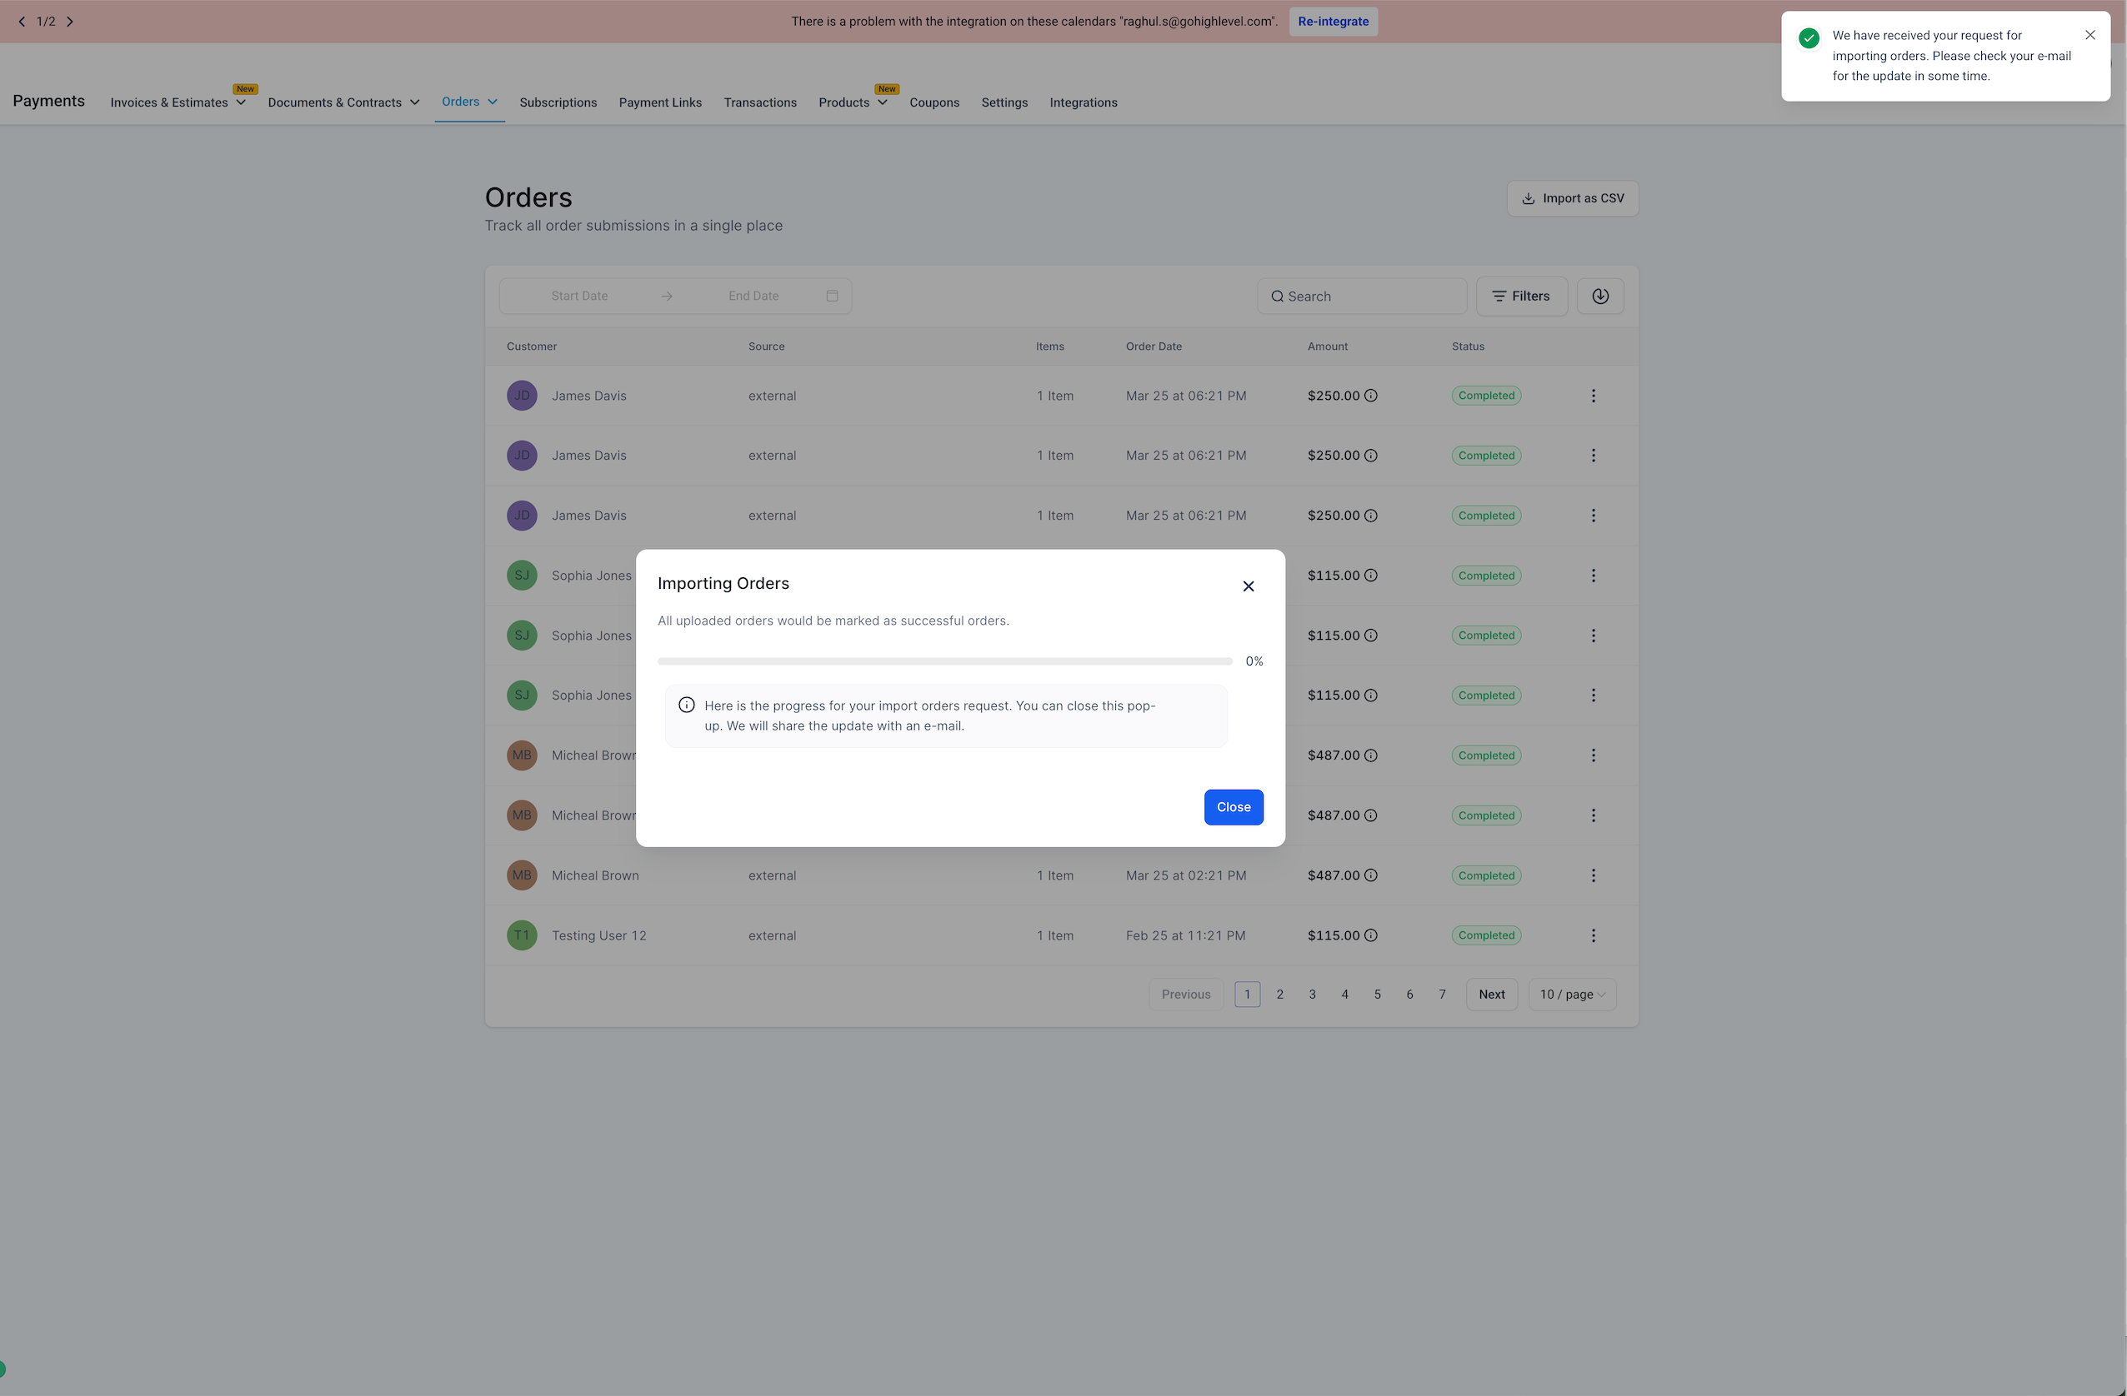2127x1396 pixels.
Task: Go to next banner with right arrow
Action: click(70, 22)
